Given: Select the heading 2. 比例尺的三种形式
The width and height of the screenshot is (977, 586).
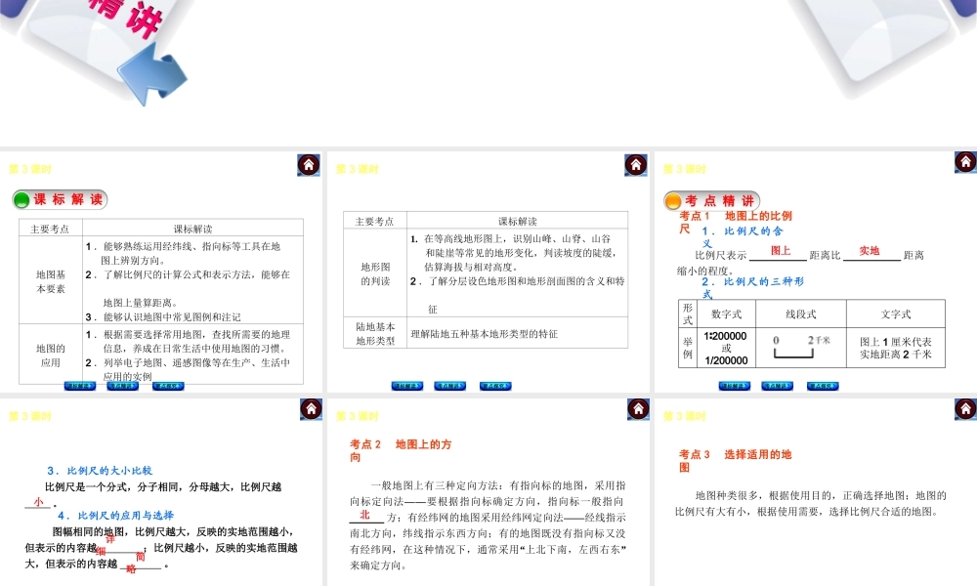Looking at the screenshot, I should pos(752,288).
